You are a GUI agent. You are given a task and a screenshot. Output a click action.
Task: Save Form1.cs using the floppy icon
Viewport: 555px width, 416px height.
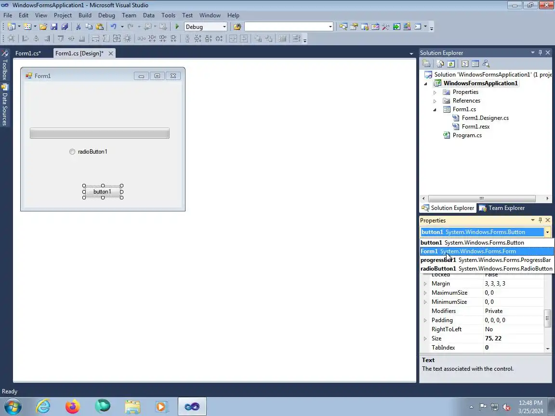[x=54, y=26]
